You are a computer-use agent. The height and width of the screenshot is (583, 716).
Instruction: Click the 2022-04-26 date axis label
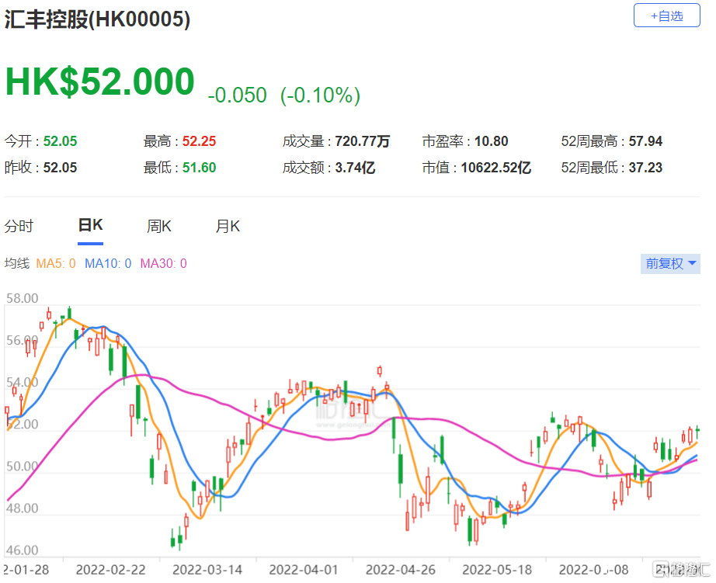tap(401, 570)
